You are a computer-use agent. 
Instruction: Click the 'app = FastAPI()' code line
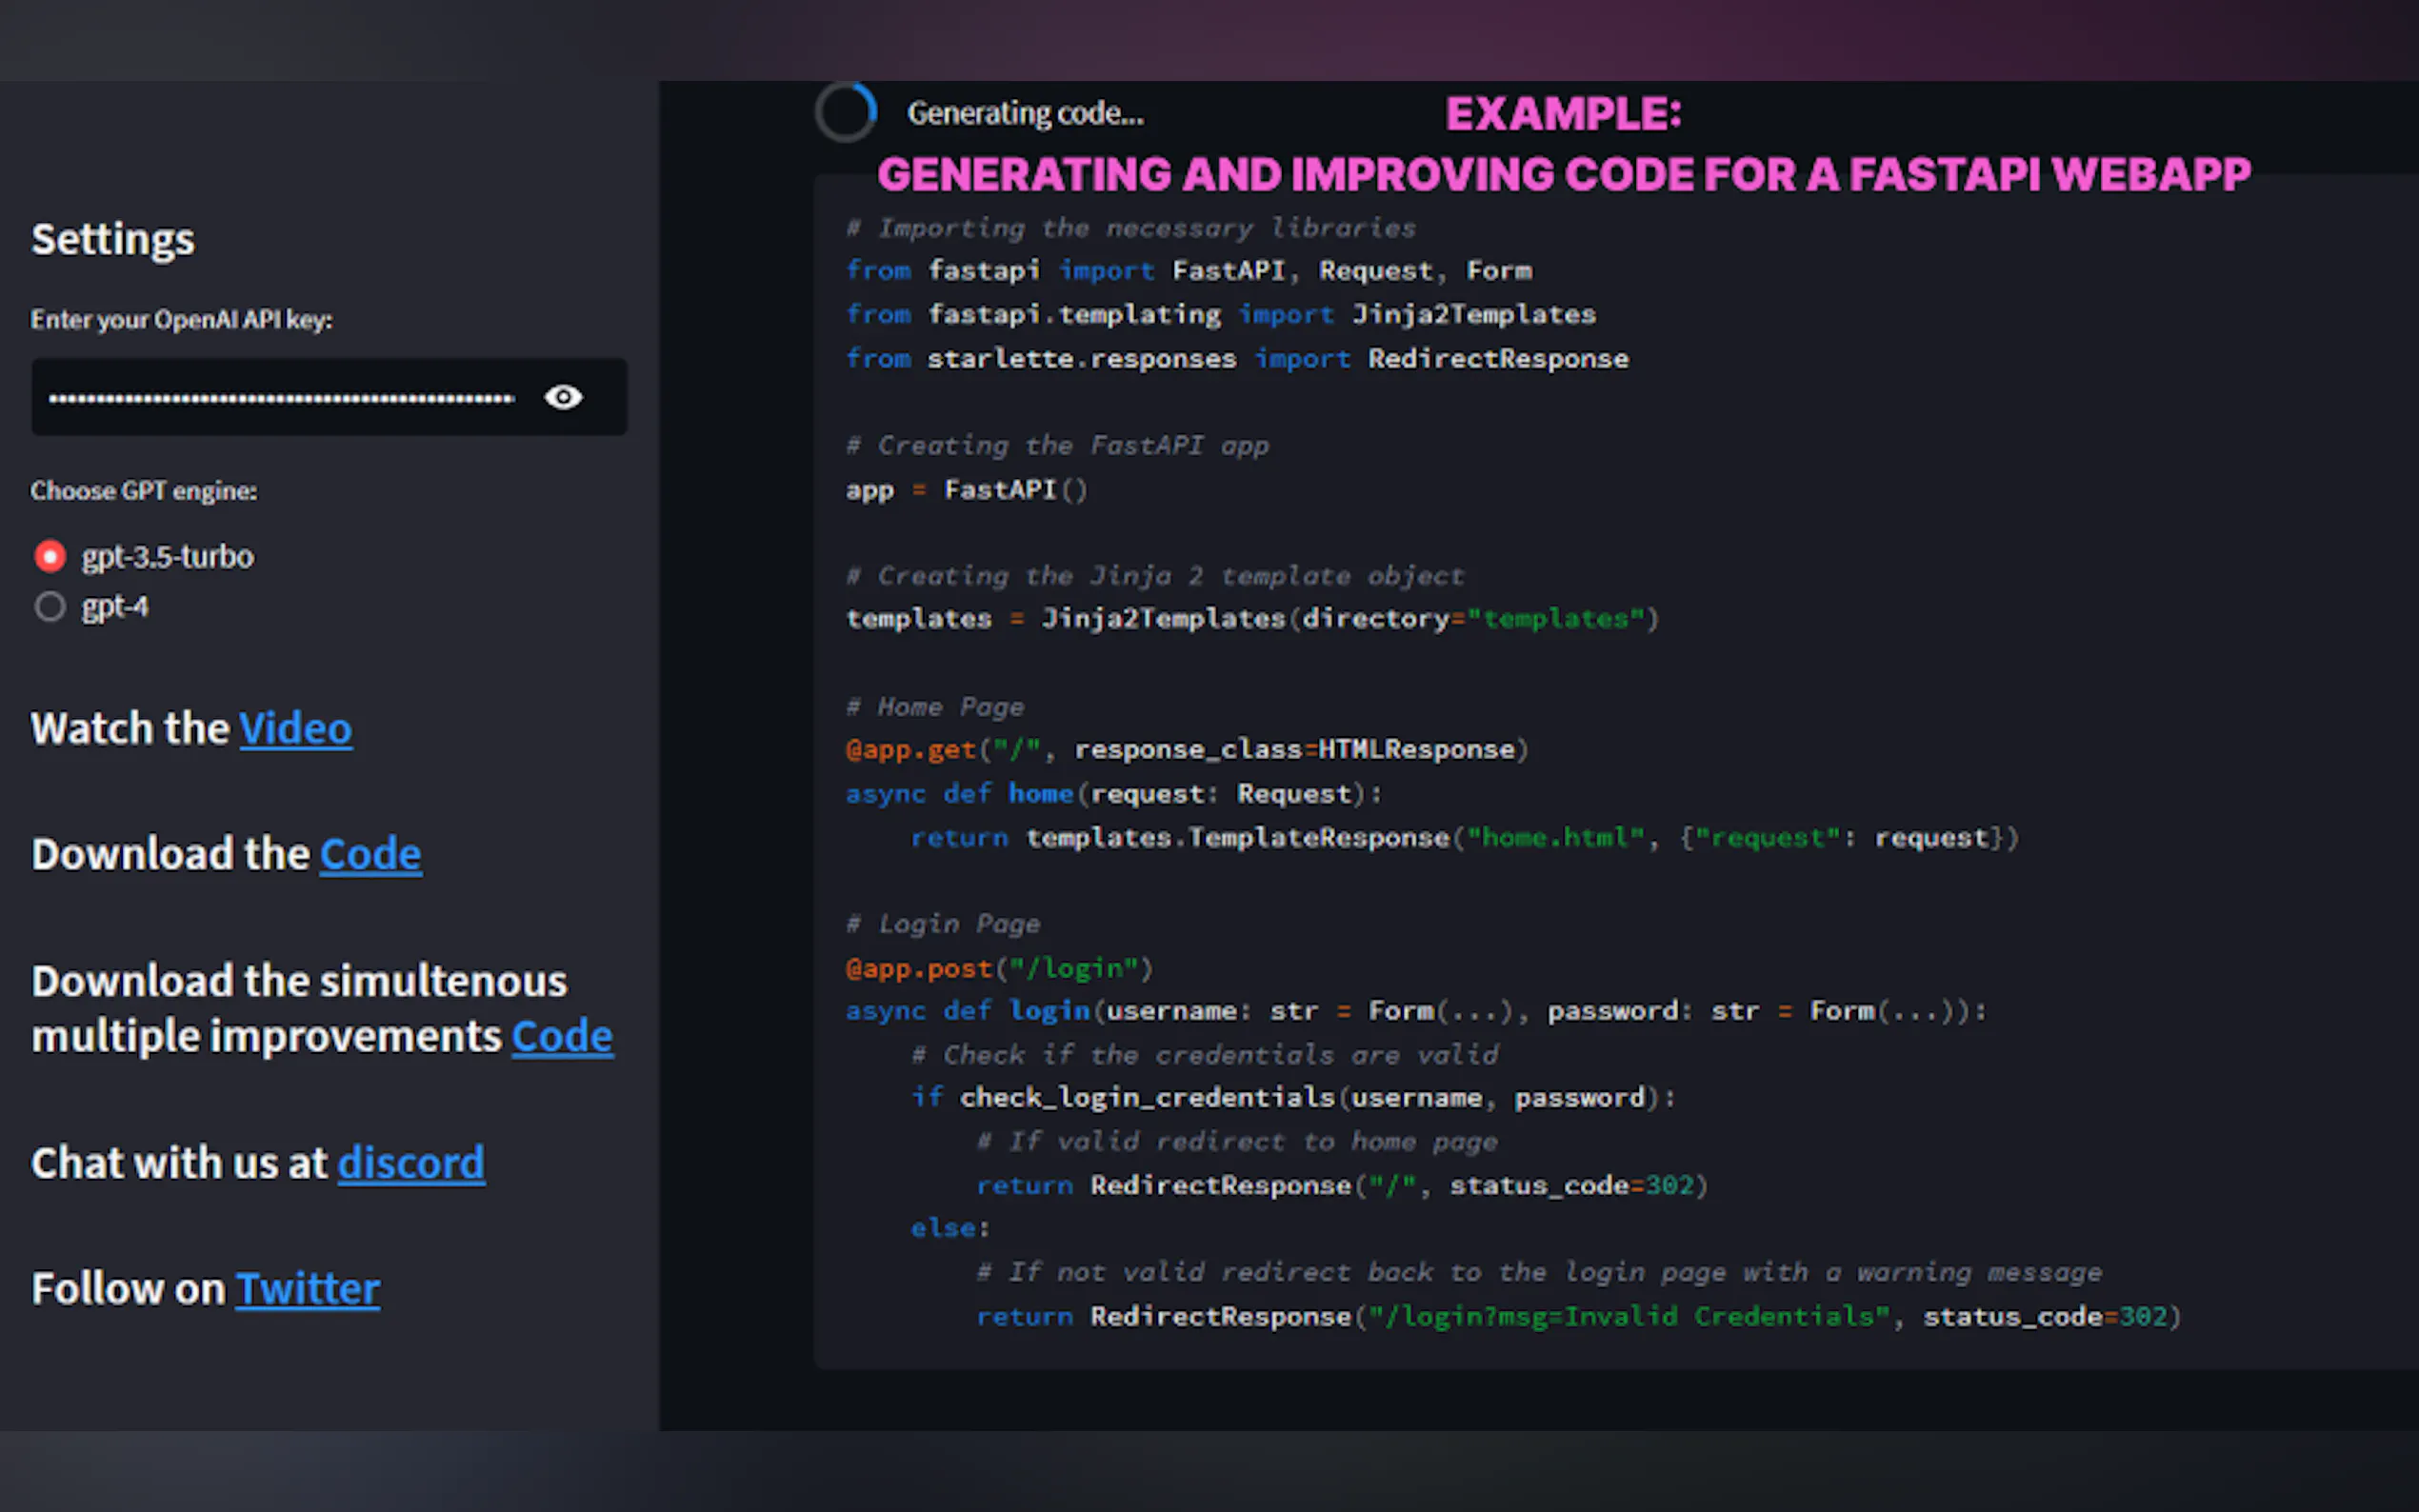[966, 490]
